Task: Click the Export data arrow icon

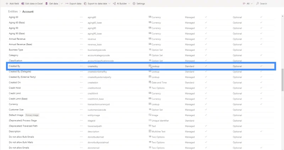Action: [67, 4]
